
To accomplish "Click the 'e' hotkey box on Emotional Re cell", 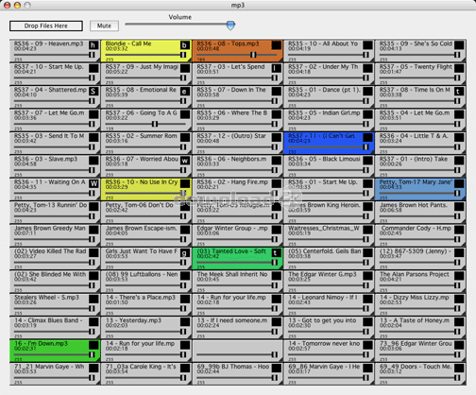I will (185, 92).
